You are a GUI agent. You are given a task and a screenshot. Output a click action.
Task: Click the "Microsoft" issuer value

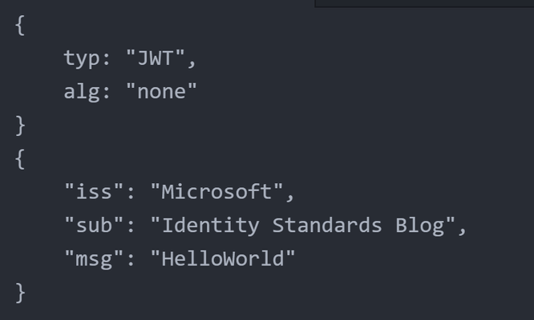(x=216, y=191)
